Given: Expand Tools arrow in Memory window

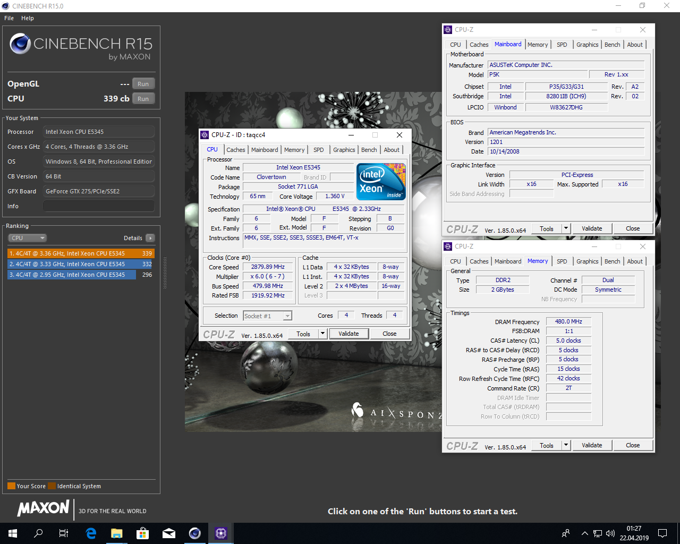Looking at the screenshot, I should [566, 445].
